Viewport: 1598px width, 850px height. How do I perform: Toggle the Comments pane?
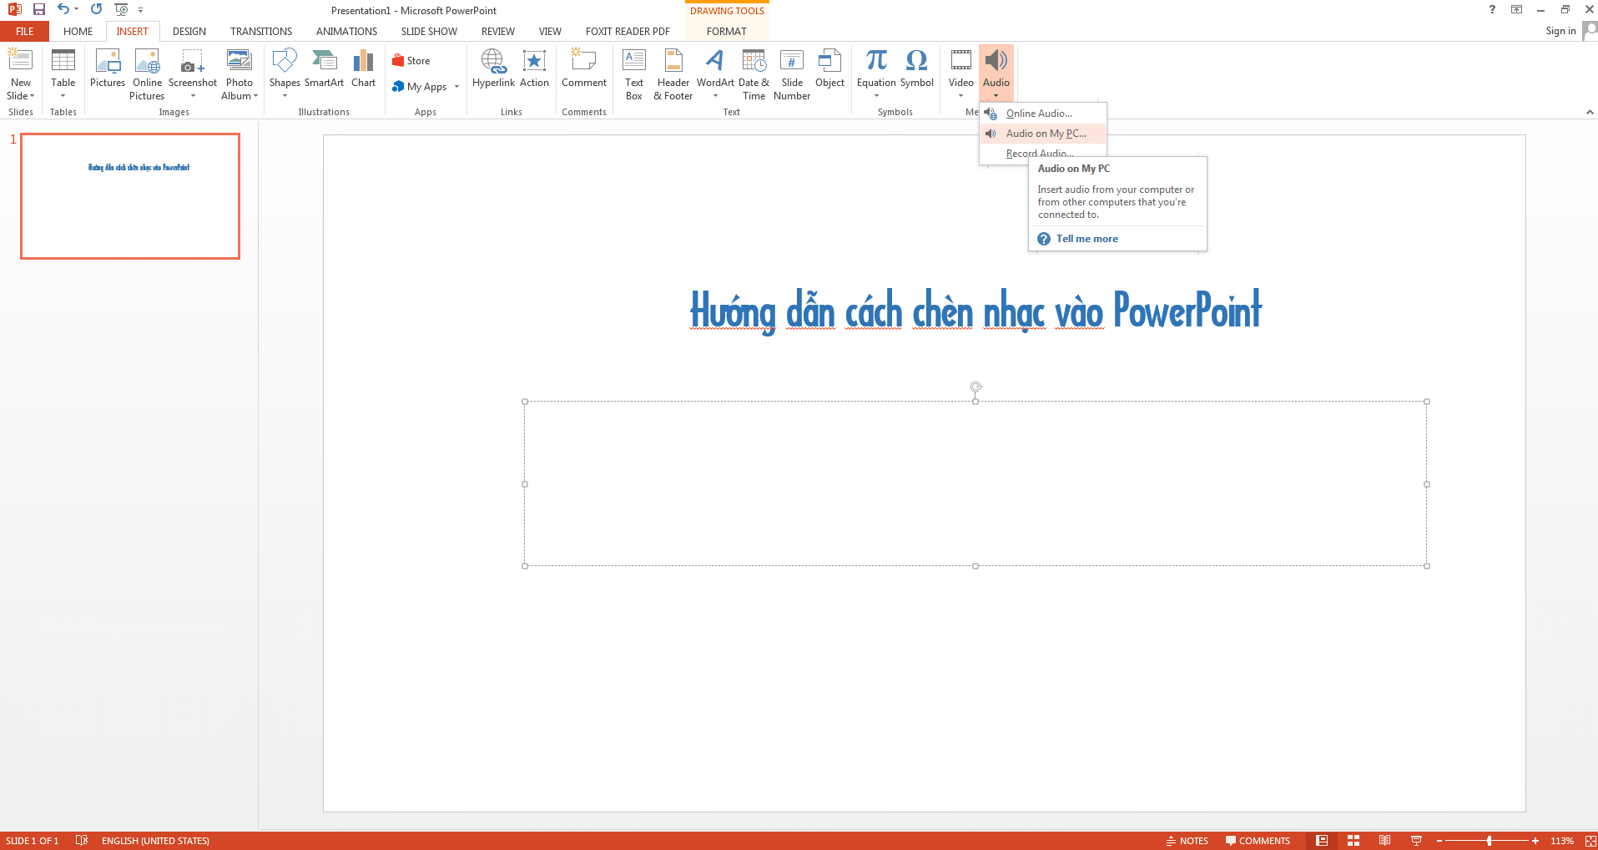(1258, 841)
